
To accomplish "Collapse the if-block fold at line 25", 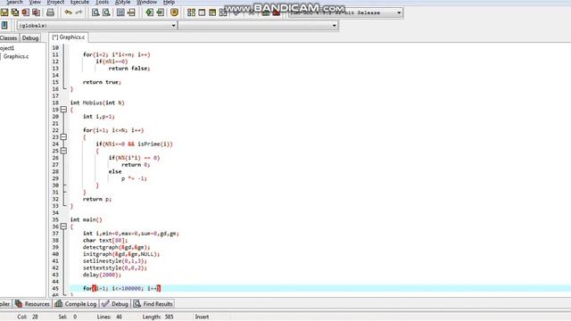I will tap(63, 151).
